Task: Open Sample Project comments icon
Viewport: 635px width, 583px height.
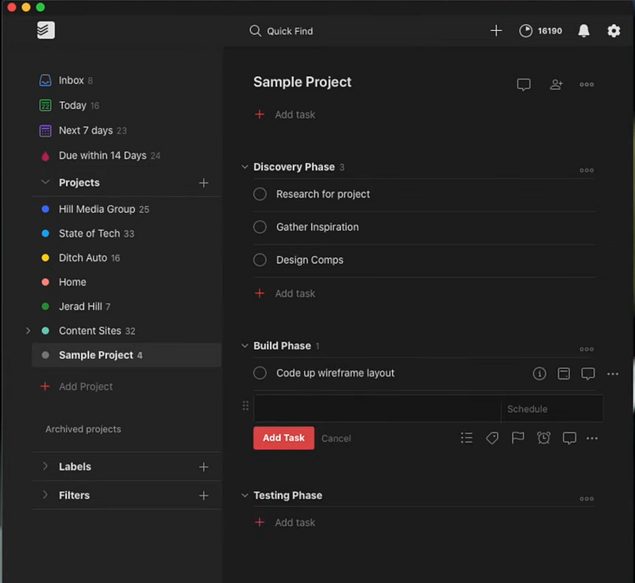Action: [523, 84]
